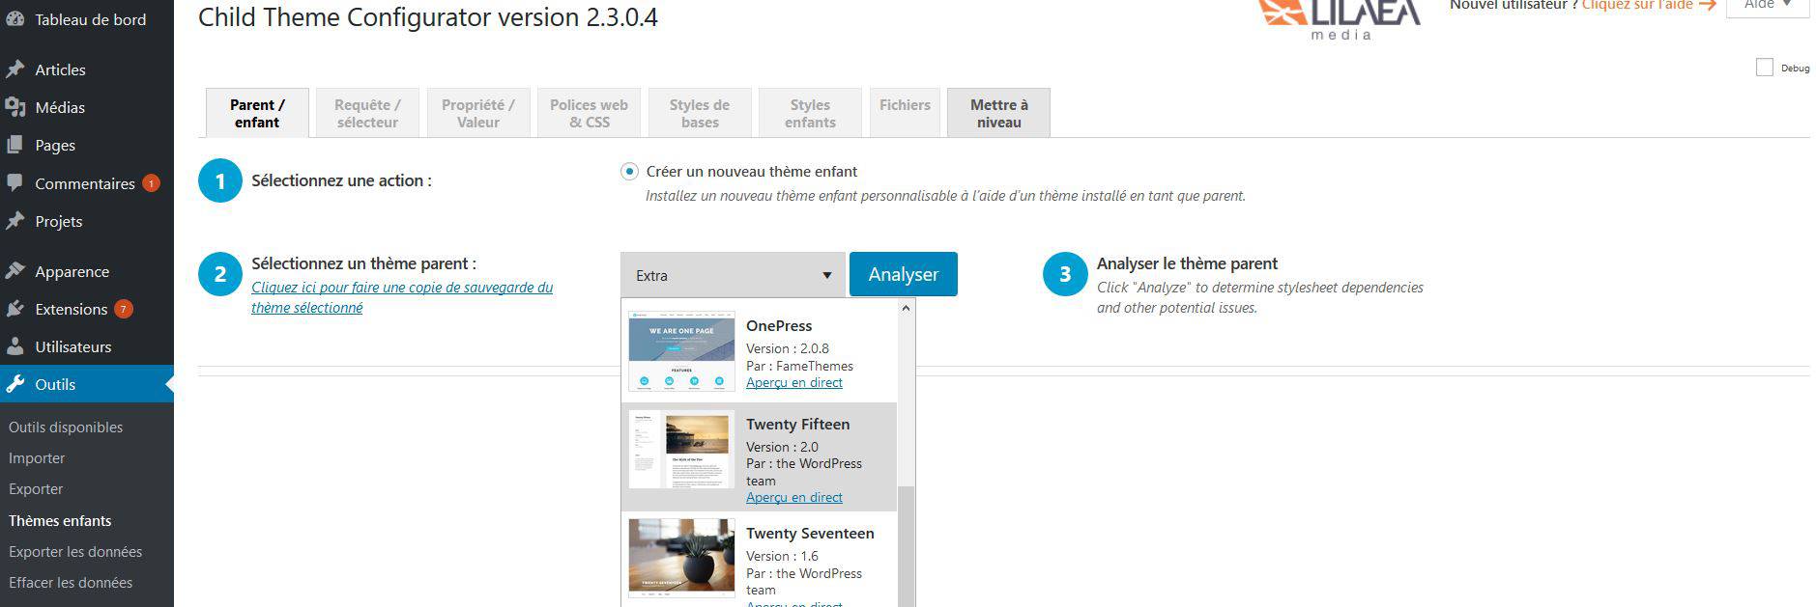Go to Effacer les données submenu
The image size is (1816, 607).
pos(71,583)
